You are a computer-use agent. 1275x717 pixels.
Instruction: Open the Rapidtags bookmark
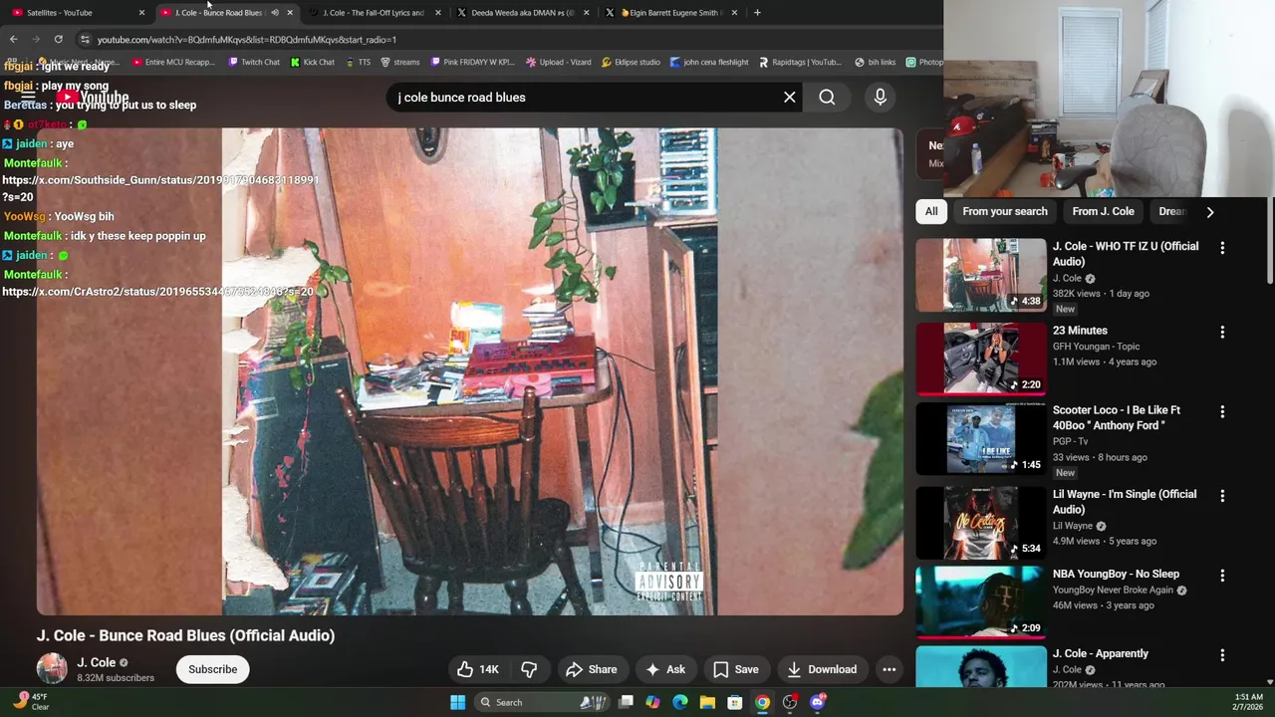(x=800, y=62)
